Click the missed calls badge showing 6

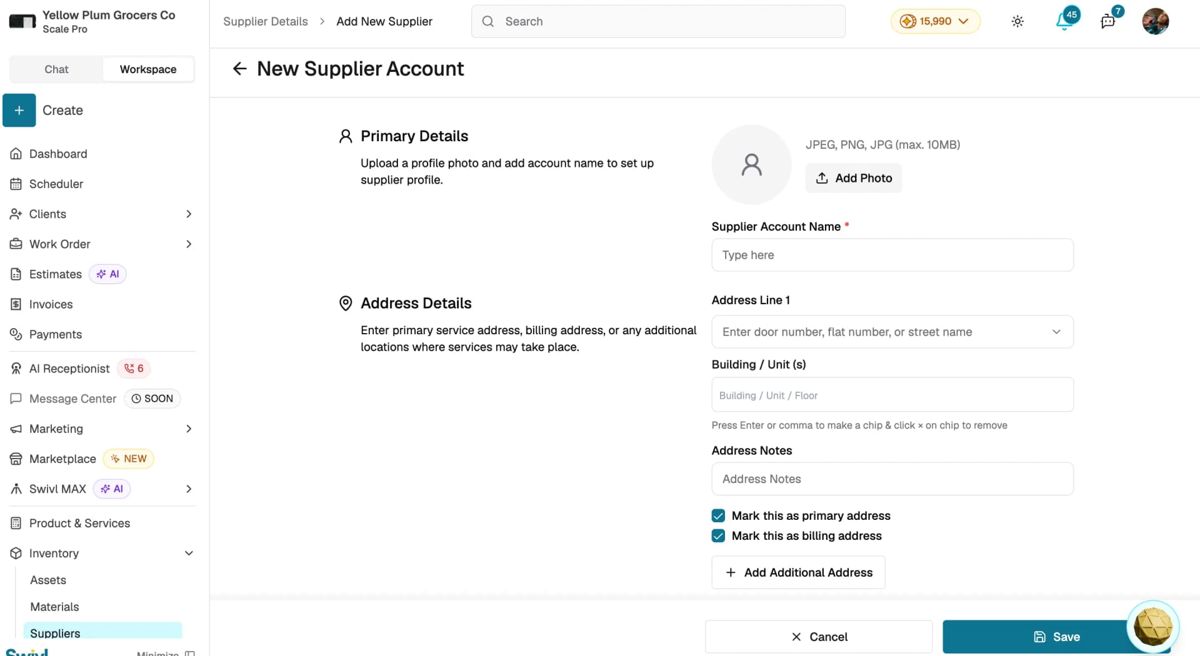pos(134,369)
